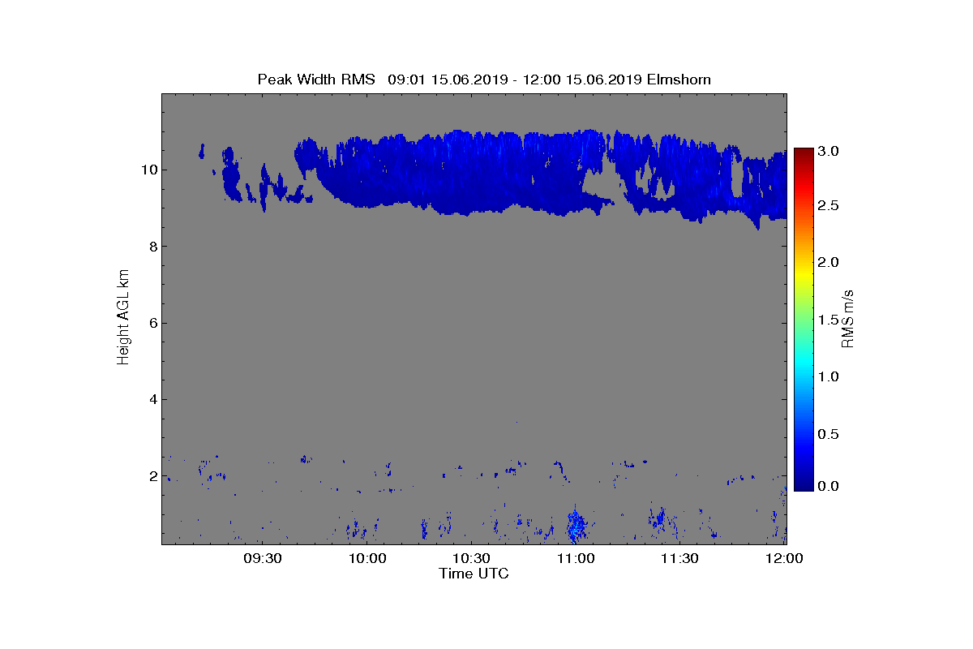Click the height tick label 4
This screenshot has height=649, width=973.
pyautogui.click(x=152, y=399)
